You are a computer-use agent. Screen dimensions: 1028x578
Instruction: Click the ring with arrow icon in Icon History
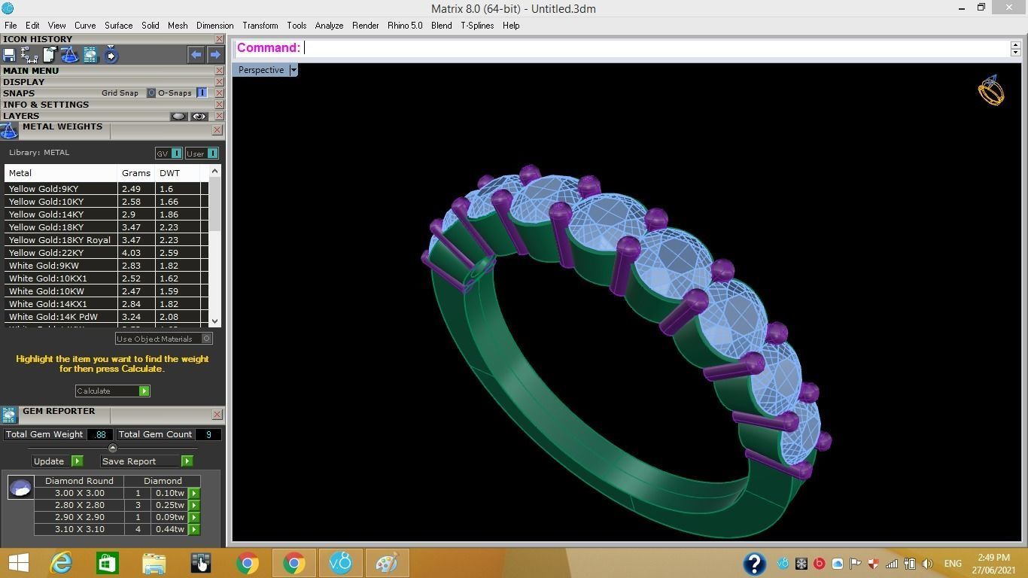(x=111, y=55)
